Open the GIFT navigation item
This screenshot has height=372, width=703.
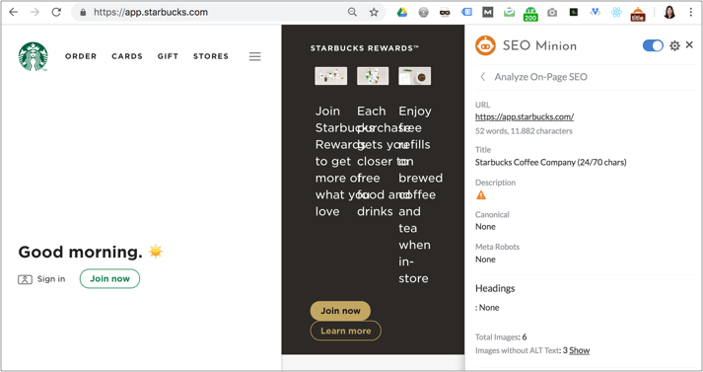(168, 56)
